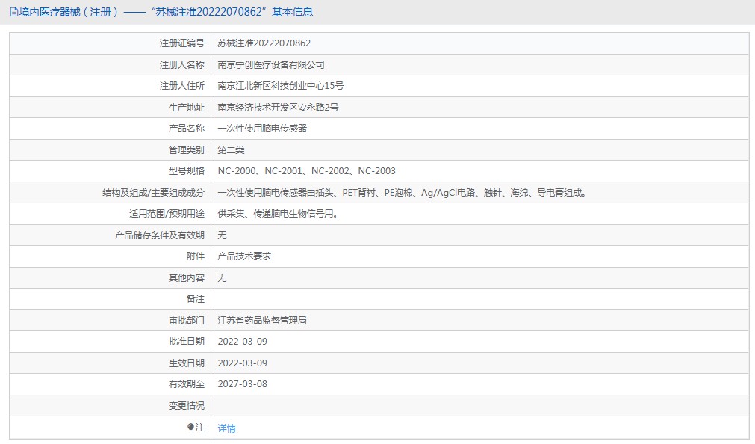The height and width of the screenshot is (444, 755).
Task: Click the lightbulb icon beside 注 label
Action: coord(190,427)
